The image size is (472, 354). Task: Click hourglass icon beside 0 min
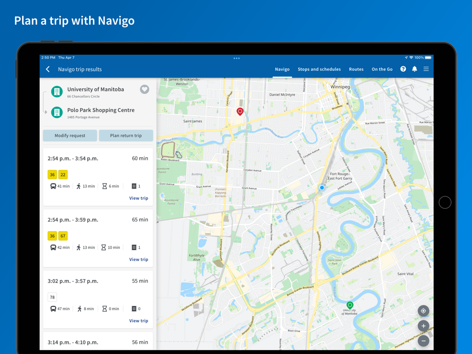click(104, 309)
